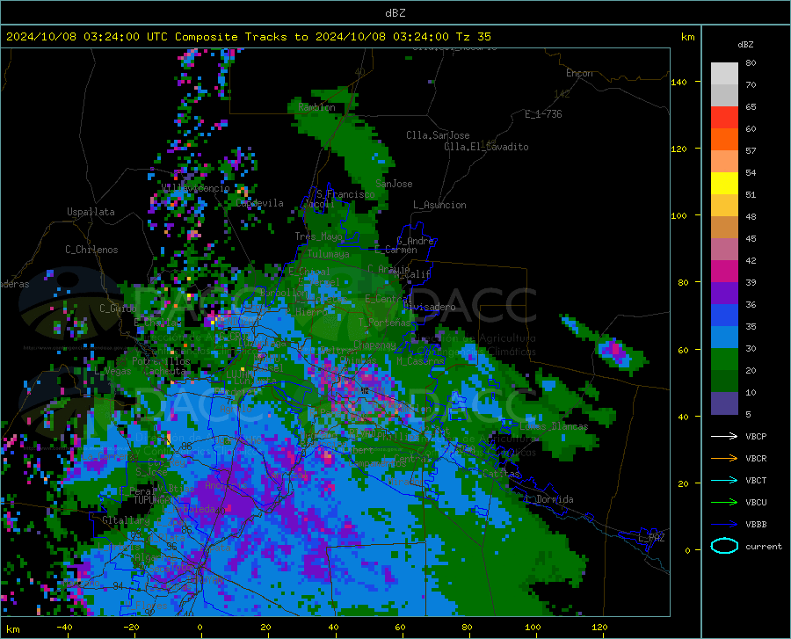791x639 pixels.
Task: Click the Clla.El_Cavadito place label
Action: [x=486, y=147]
